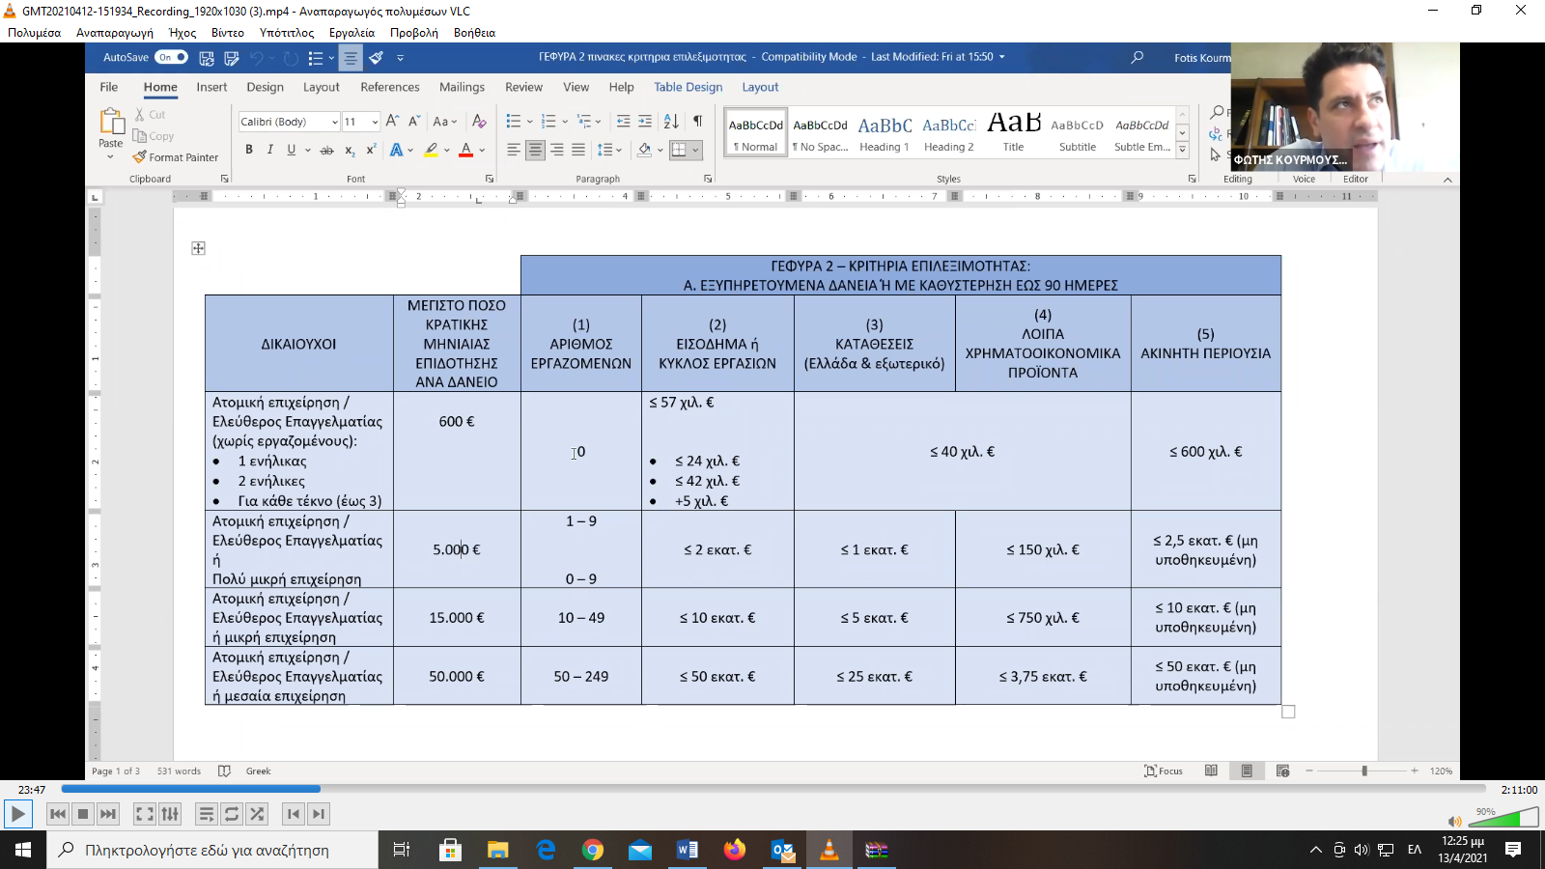The height and width of the screenshot is (869, 1545).
Task: Click the Focus button in status bar
Action: pos(1164,771)
